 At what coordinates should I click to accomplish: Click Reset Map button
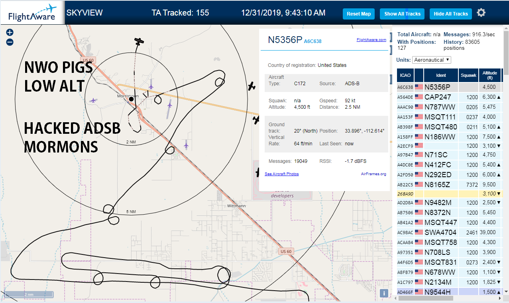point(359,14)
